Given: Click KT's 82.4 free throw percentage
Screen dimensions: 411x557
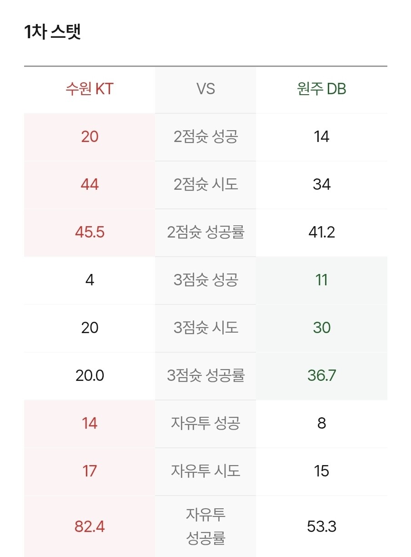Looking at the screenshot, I should coord(90,527).
